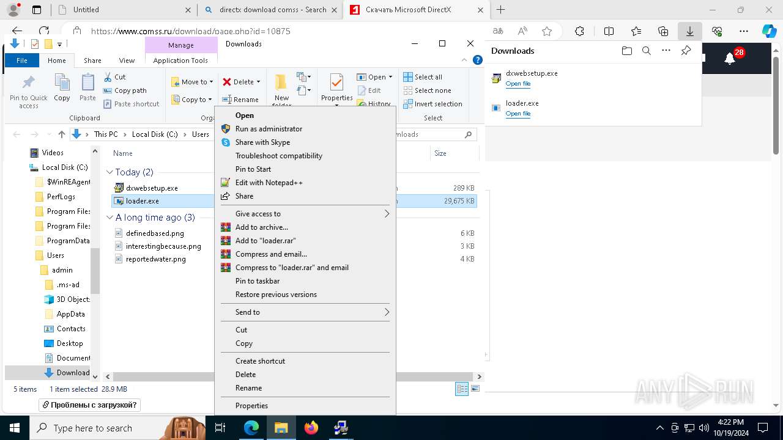
Task: Click the Explorer Up arrow button
Action: (62, 134)
